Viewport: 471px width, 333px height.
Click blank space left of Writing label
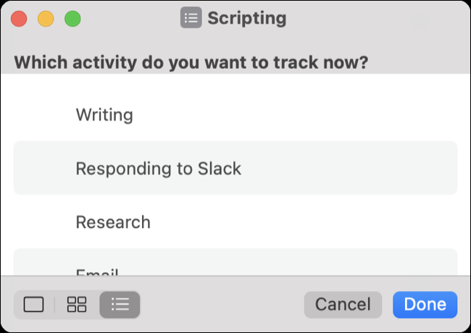tap(43, 114)
